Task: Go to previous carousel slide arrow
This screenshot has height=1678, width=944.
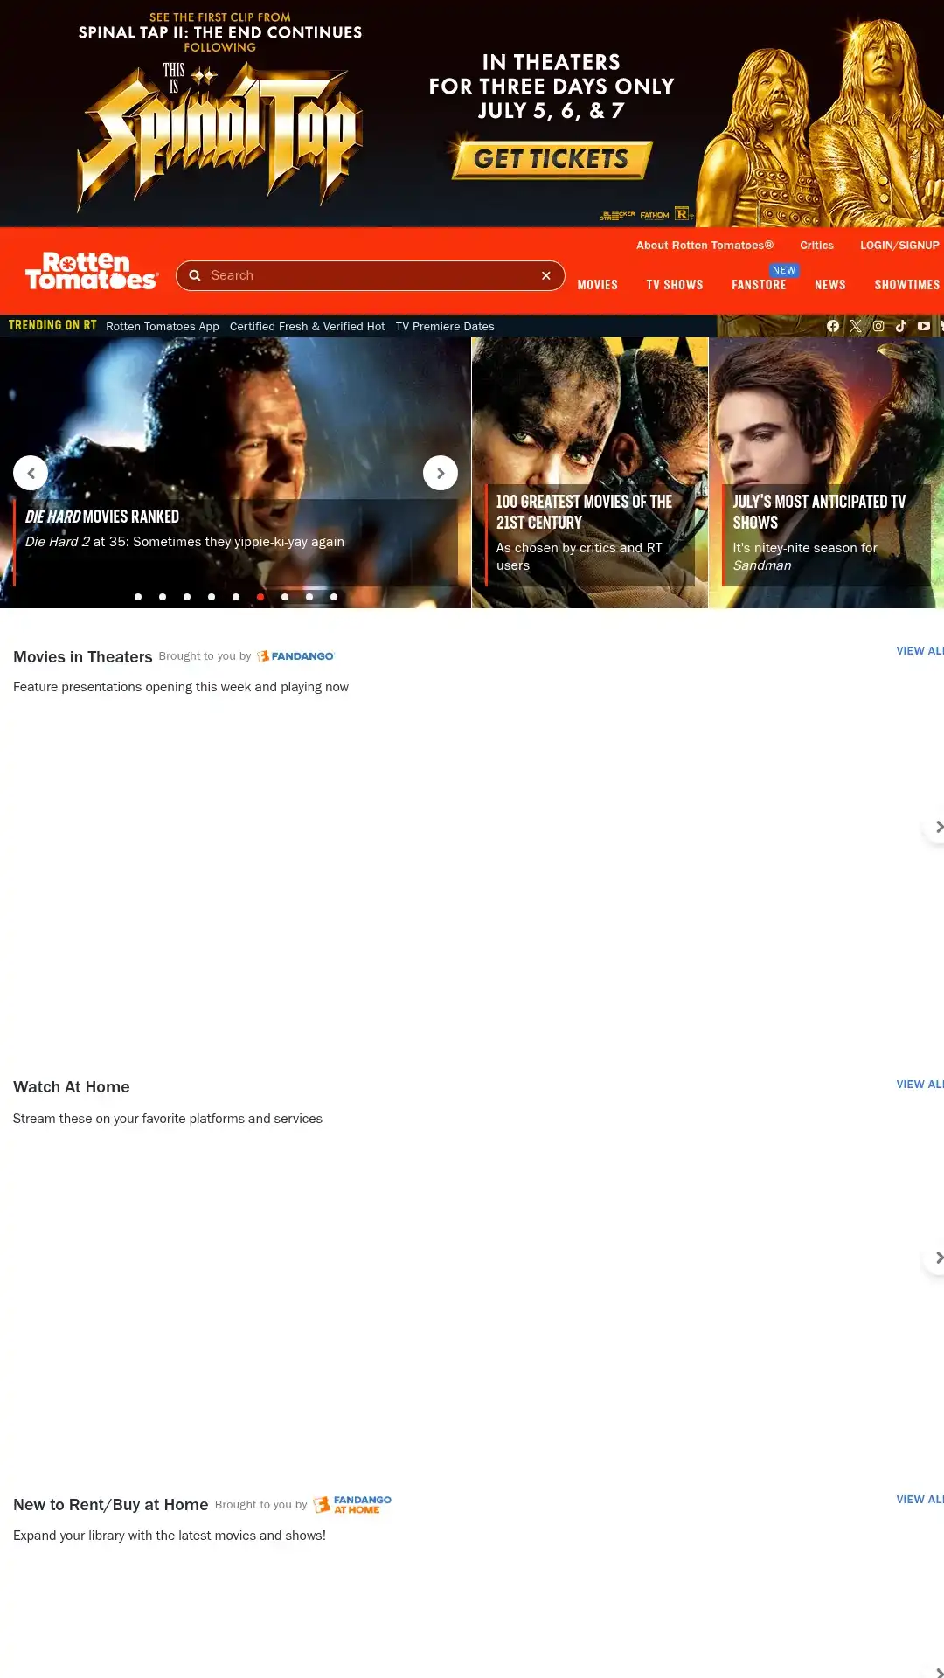Action: 31,473
